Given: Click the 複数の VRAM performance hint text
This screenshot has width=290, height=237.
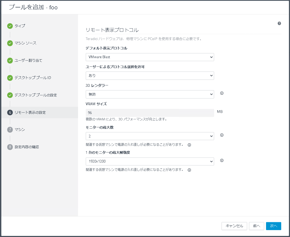Looking at the screenshot, I should (126, 119).
